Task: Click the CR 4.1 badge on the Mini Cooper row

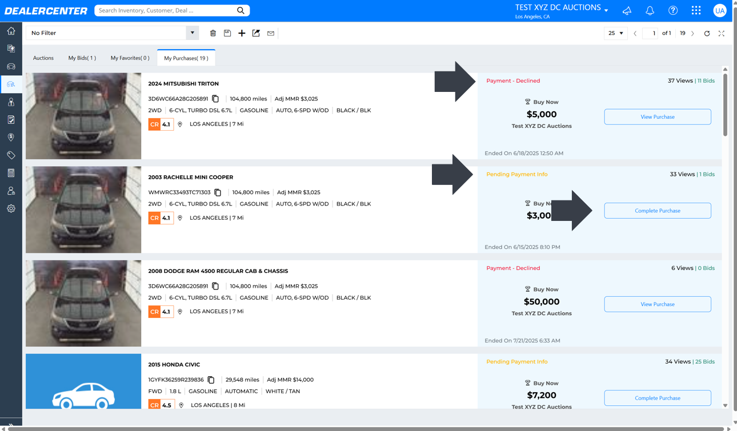Action: [161, 218]
